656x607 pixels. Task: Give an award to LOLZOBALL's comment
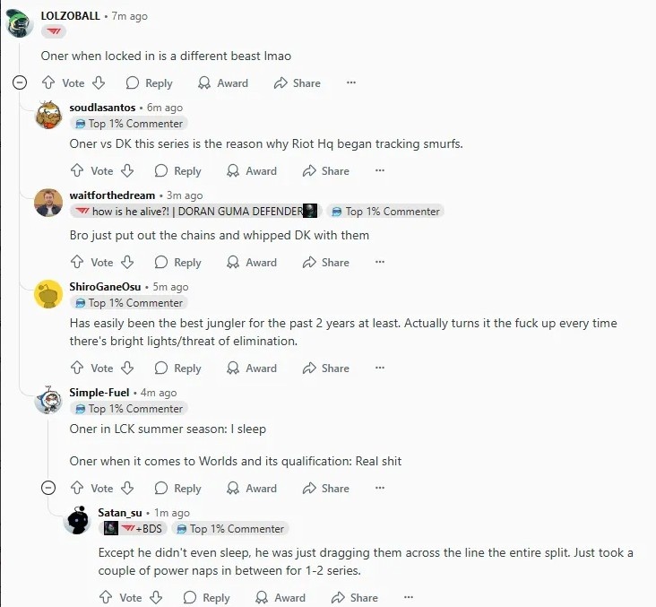223,82
